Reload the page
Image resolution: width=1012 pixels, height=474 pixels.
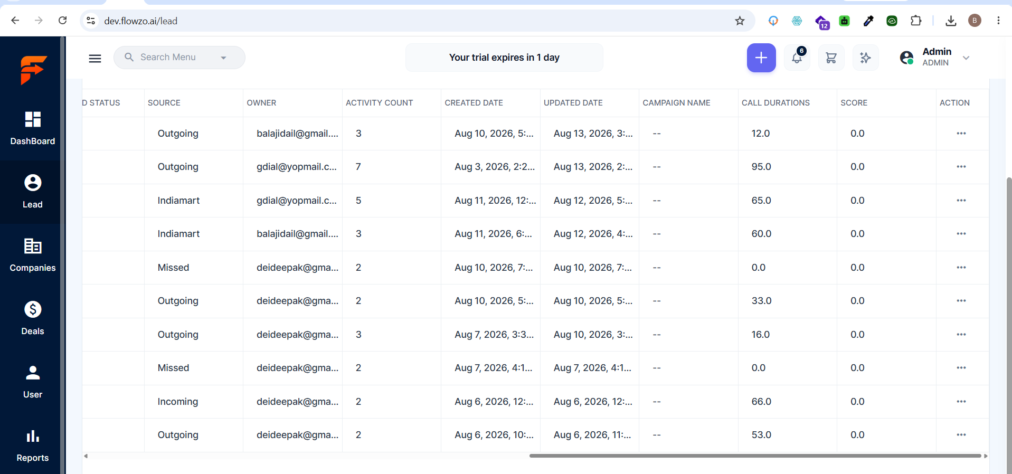[63, 21]
